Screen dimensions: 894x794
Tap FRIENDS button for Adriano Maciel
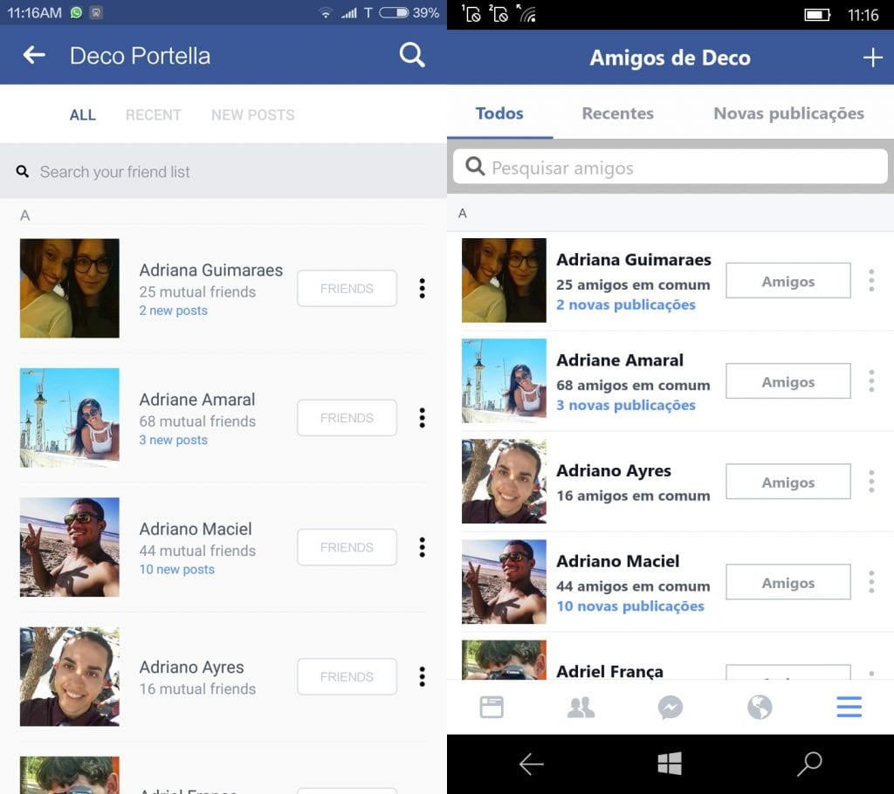coord(347,547)
